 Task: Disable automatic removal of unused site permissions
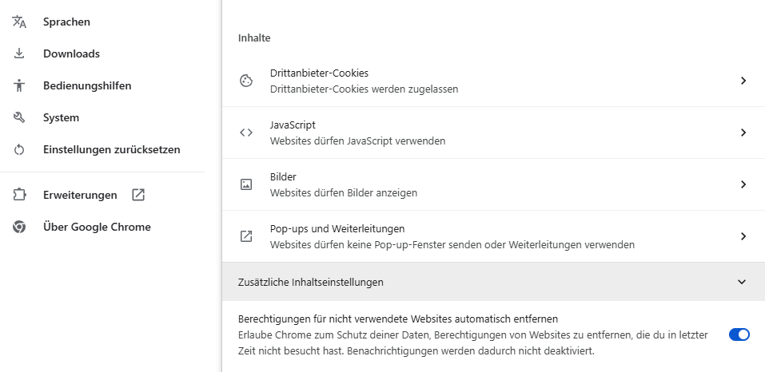(739, 334)
